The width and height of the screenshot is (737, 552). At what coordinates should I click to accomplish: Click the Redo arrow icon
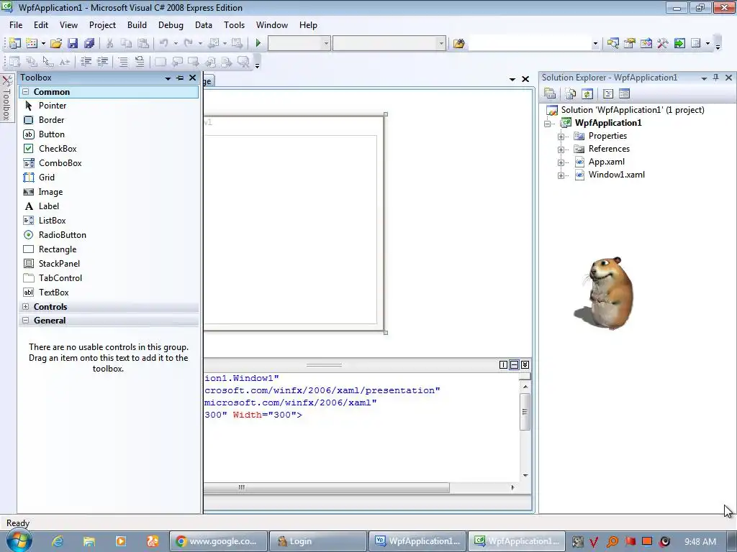[188, 43]
